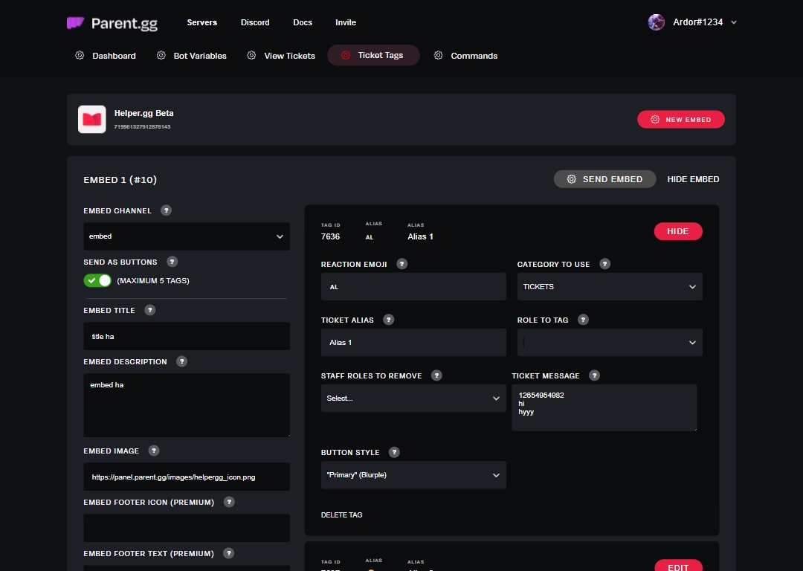803x571 pixels.
Task: Switch to the Commands tab
Action: click(466, 55)
